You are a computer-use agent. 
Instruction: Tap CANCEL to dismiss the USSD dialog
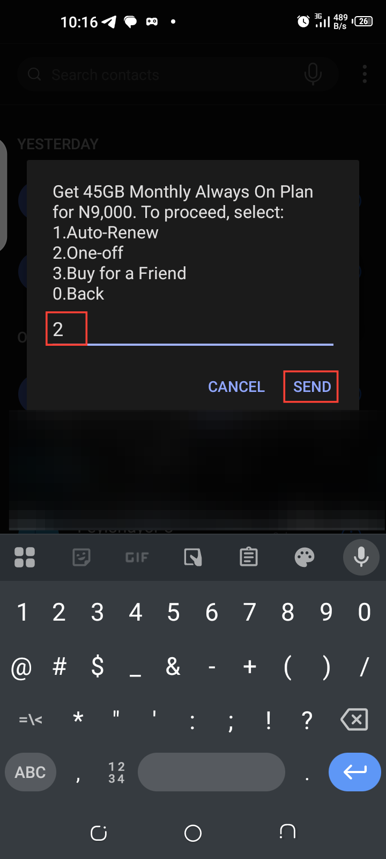coord(236,387)
